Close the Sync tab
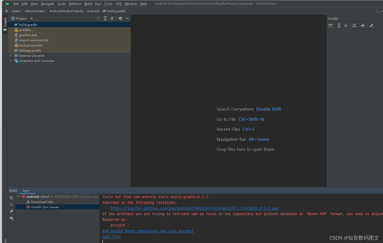Image resolution: width=383 pixels, height=243 pixels. 32,191
